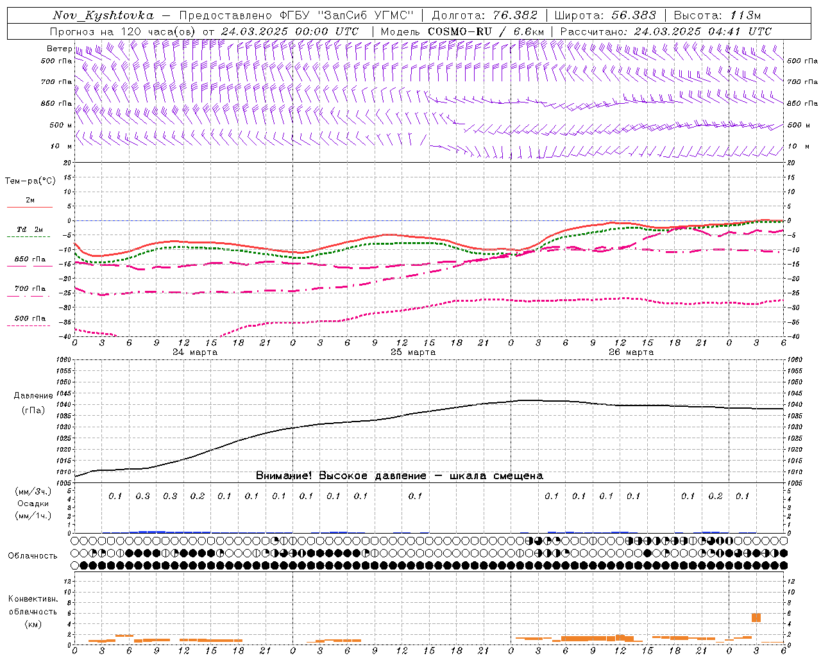The image size is (821, 656).
Task: Click the Облачность cloud cover label
Action: 33,556
